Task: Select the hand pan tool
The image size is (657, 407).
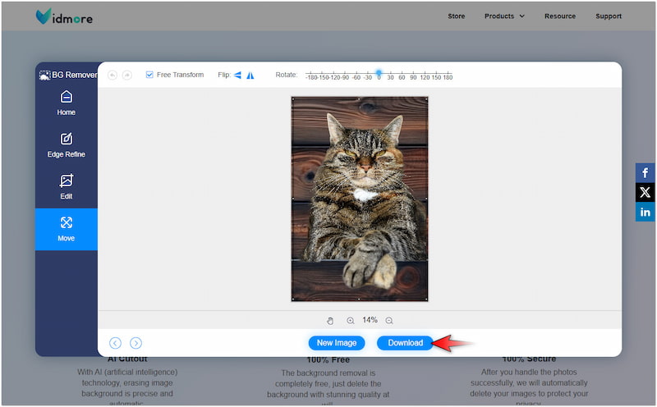Action: [x=330, y=321]
